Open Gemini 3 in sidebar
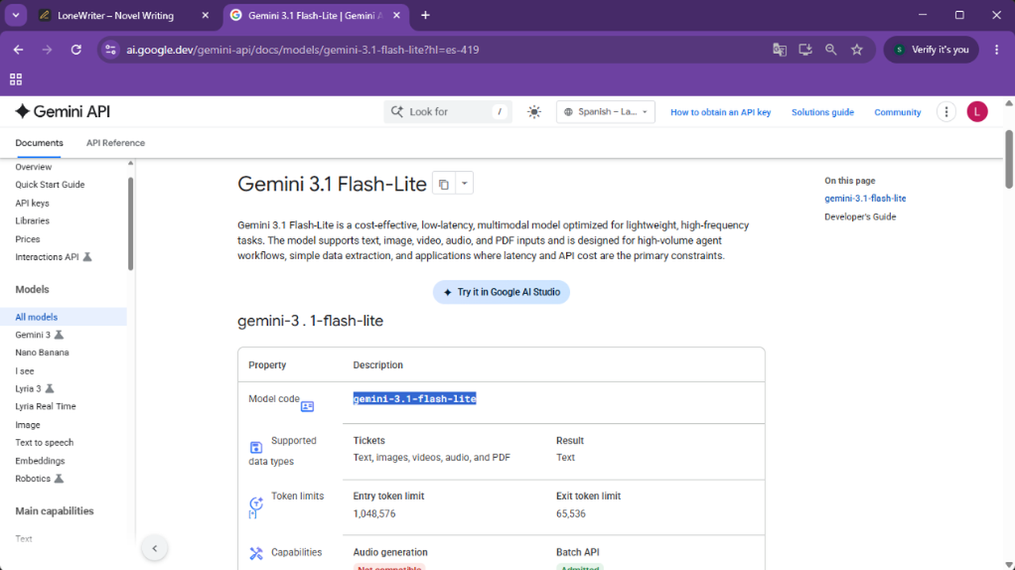 tap(33, 335)
